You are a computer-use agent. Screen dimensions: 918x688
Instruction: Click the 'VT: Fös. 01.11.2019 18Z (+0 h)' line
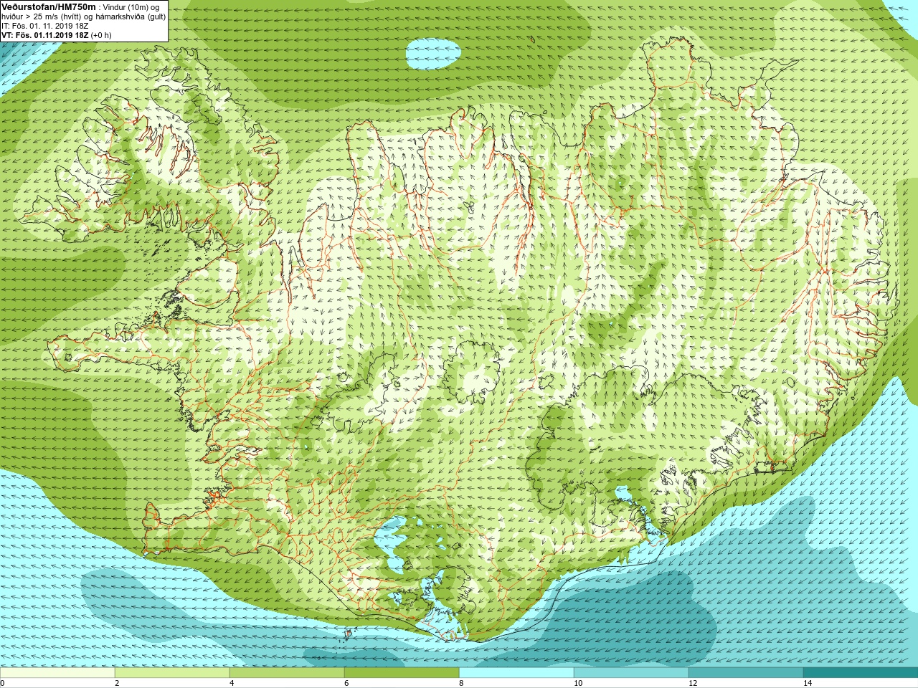[57, 35]
